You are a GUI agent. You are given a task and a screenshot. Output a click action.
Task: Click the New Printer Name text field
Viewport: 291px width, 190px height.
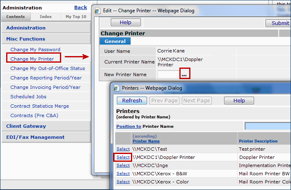coord(168,74)
